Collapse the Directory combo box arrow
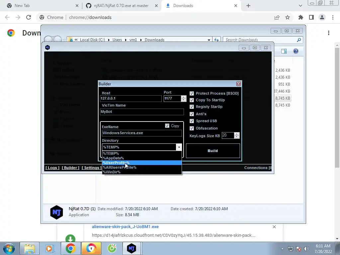Viewport: 340px width, 255px height. (x=179, y=147)
